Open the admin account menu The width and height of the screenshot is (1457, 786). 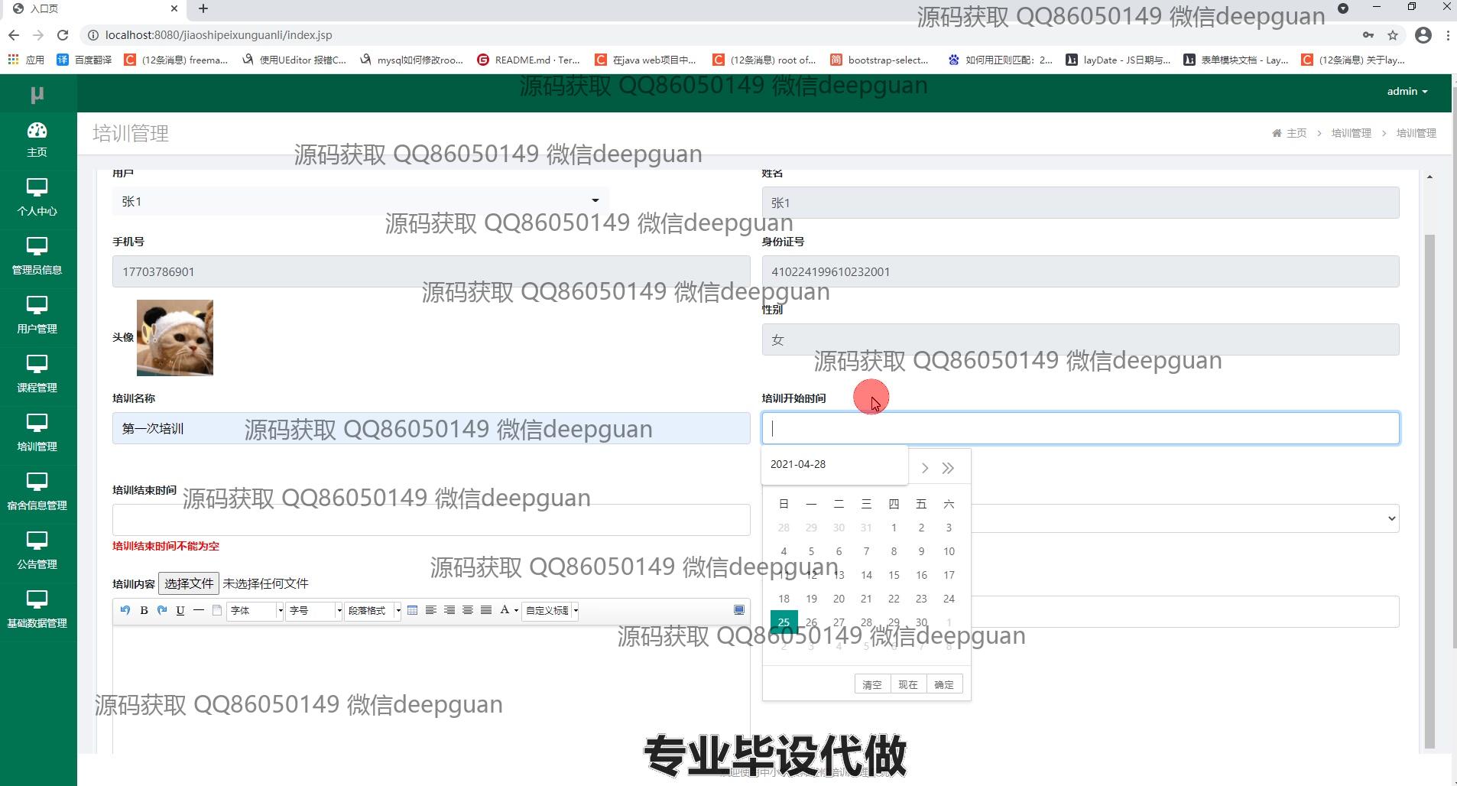click(1407, 91)
